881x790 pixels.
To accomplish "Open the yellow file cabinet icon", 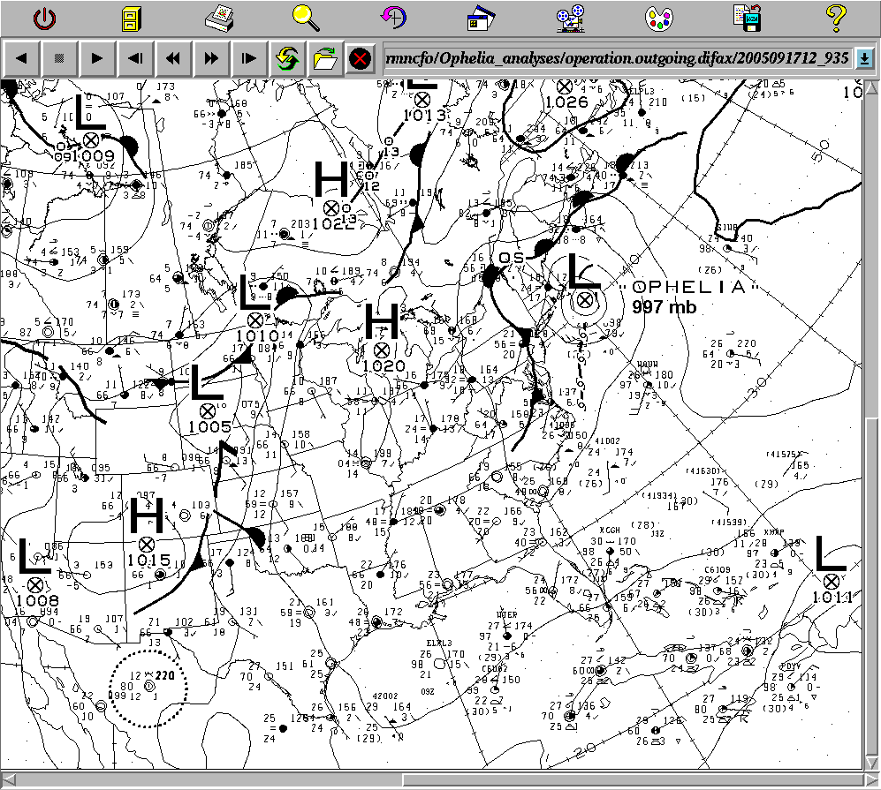I will [x=131, y=17].
